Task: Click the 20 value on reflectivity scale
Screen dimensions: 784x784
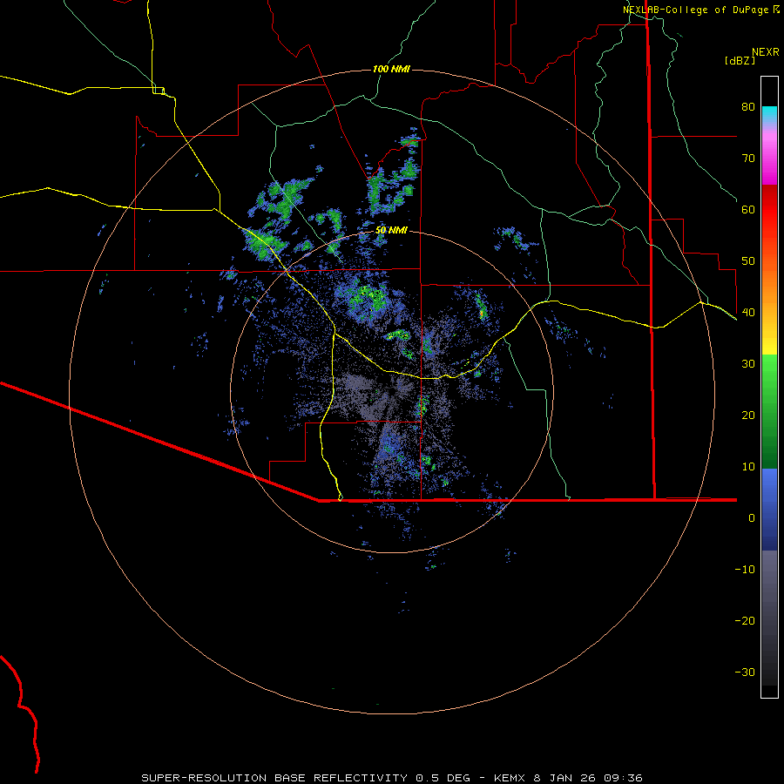Action: point(748,416)
